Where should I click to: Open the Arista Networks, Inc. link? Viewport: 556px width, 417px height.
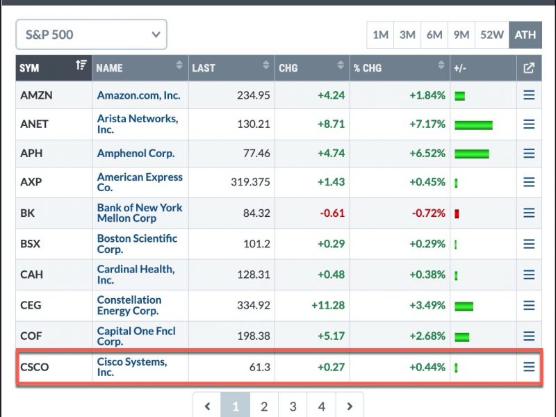click(x=138, y=124)
